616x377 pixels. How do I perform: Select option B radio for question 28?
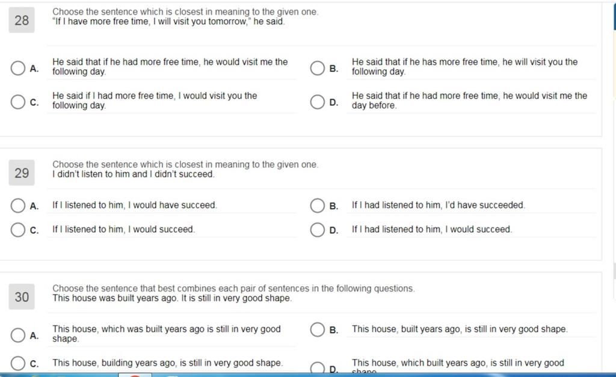[x=318, y=68]
